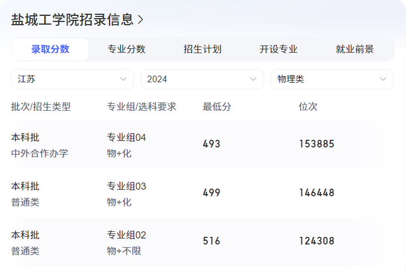Click the 最低分 column header

click(x=217, y=107)
